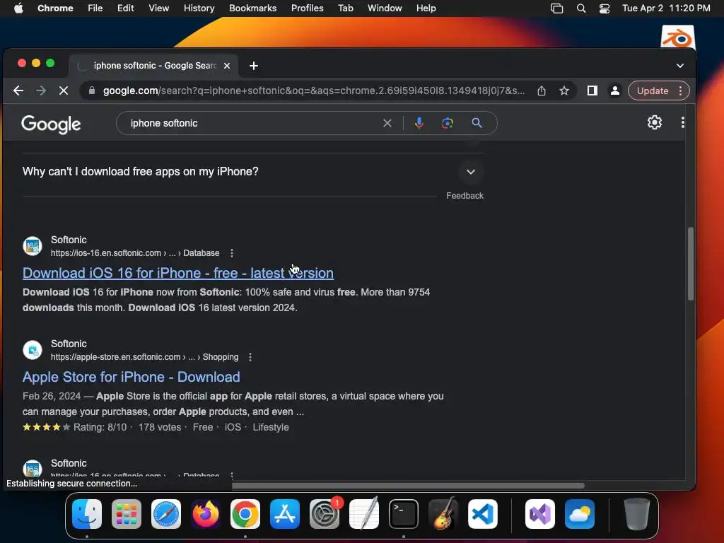
Task: Launch Firefox from the dock
Action: [206, 514]
